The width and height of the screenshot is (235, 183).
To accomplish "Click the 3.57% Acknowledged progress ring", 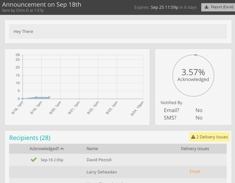I will pos(193,75).
